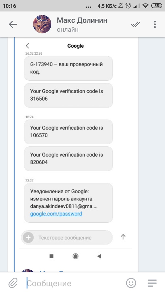165x294 pixels.
Task: Tap battery indicator in status bar
Action: 157,5
